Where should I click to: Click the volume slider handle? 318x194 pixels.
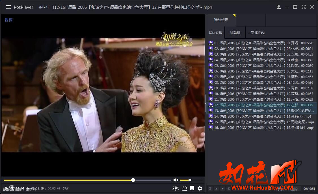click(x=190, y=180)
